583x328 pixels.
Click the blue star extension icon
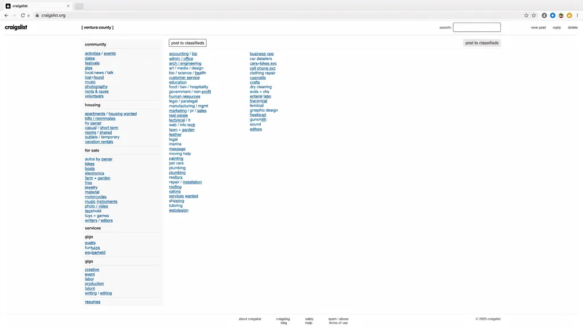point(552,15)
